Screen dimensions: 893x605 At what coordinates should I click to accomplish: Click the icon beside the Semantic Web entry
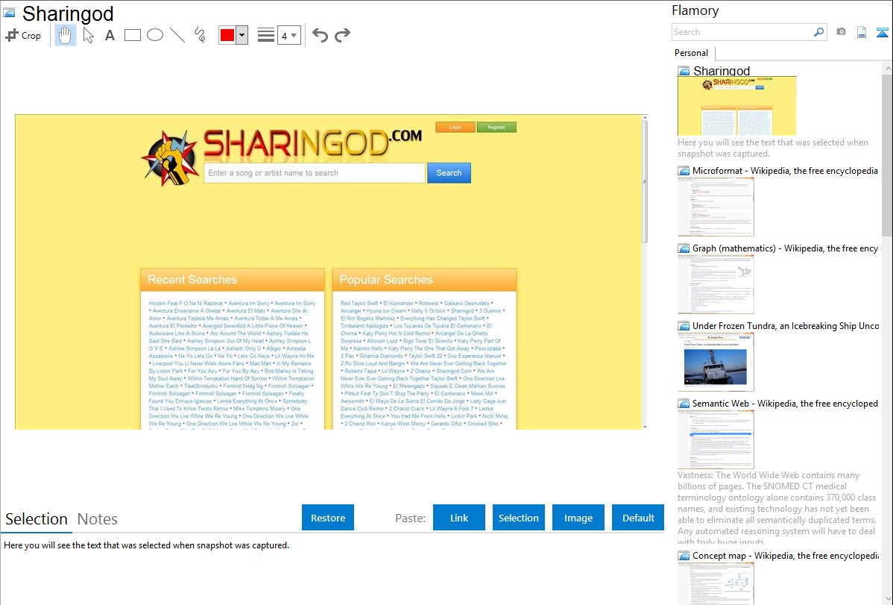[684, 403]
